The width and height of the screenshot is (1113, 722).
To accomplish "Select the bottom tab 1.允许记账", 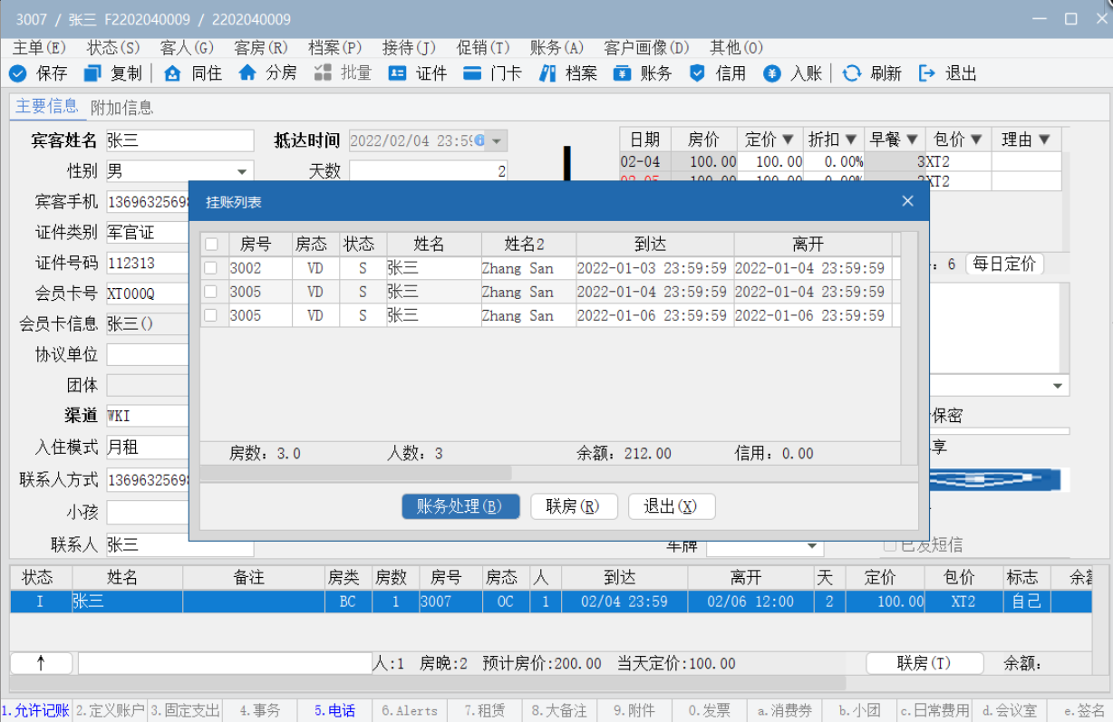I will click(x=35, y=711).
